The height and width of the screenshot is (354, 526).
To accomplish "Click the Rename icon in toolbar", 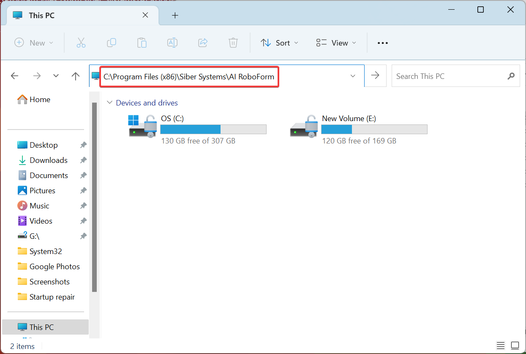I will [x=172, y=43].
